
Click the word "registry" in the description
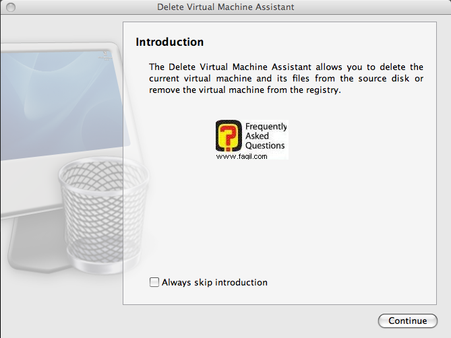(322, 90)
